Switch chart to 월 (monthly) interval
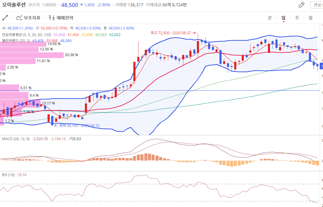The height and width of the screenshot is (207, 323). (x=310, y=18)
